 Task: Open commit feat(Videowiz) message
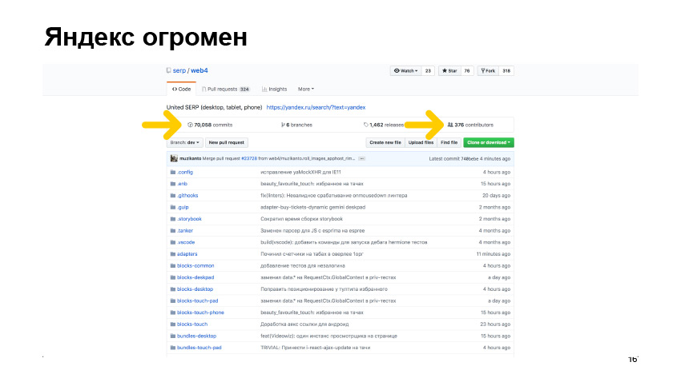pyautogui.click(x=328, y=336)
